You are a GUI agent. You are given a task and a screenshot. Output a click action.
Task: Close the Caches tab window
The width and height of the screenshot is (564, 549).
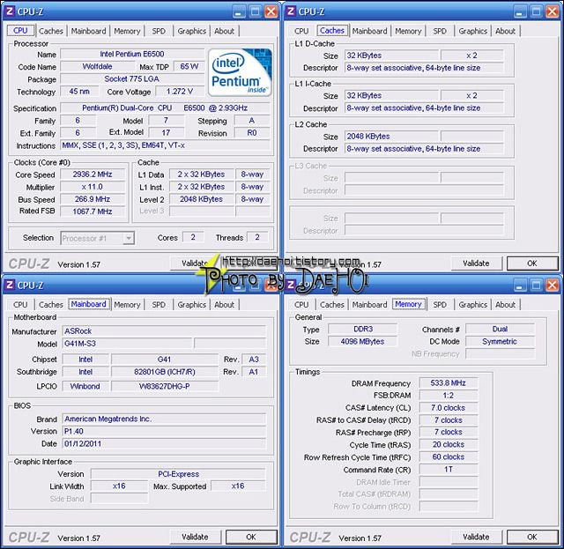click(x=553, y=11)
